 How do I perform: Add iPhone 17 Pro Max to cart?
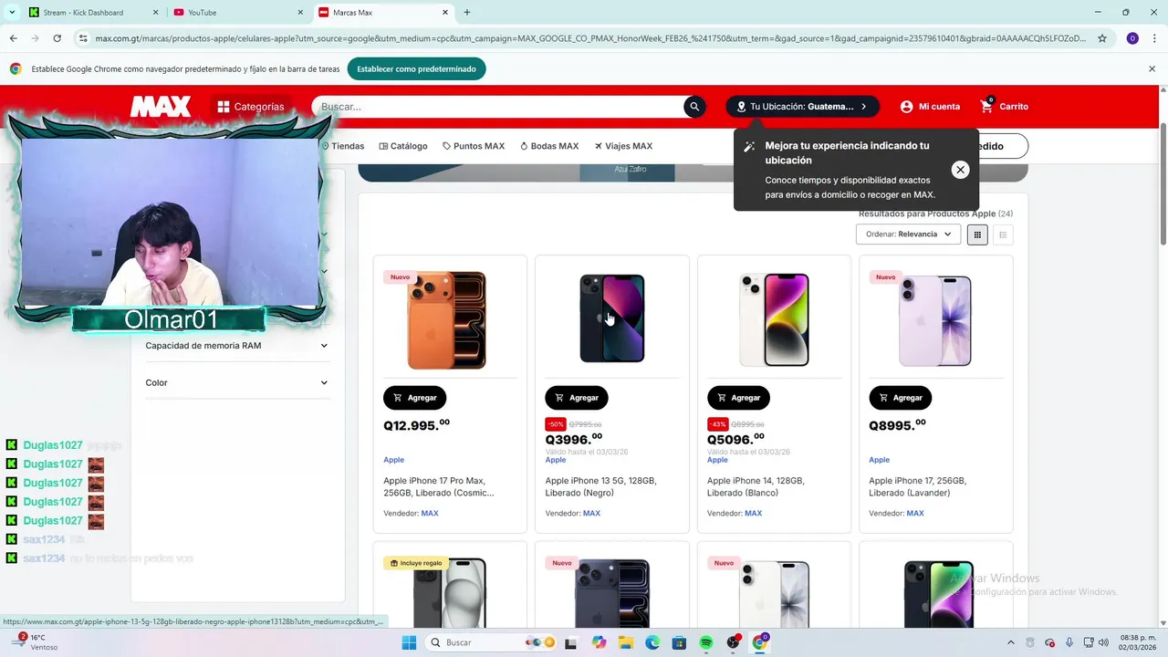click(x=414, y=398)
